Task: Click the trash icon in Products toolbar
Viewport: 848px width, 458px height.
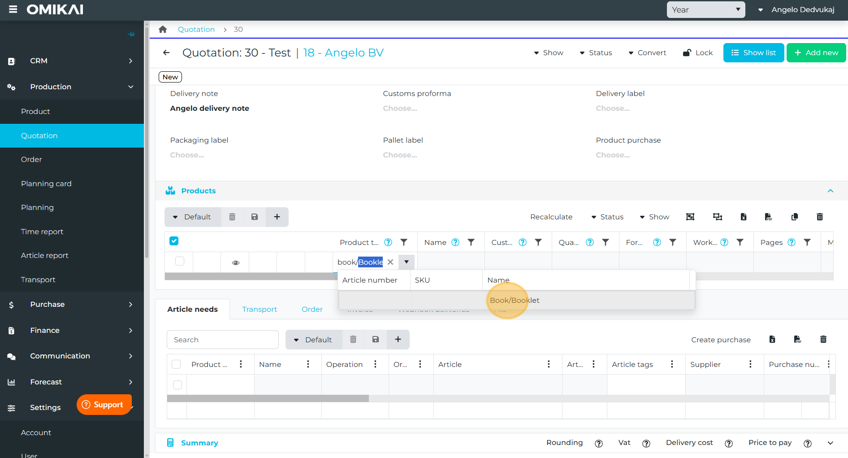Action: pos(819,217)
